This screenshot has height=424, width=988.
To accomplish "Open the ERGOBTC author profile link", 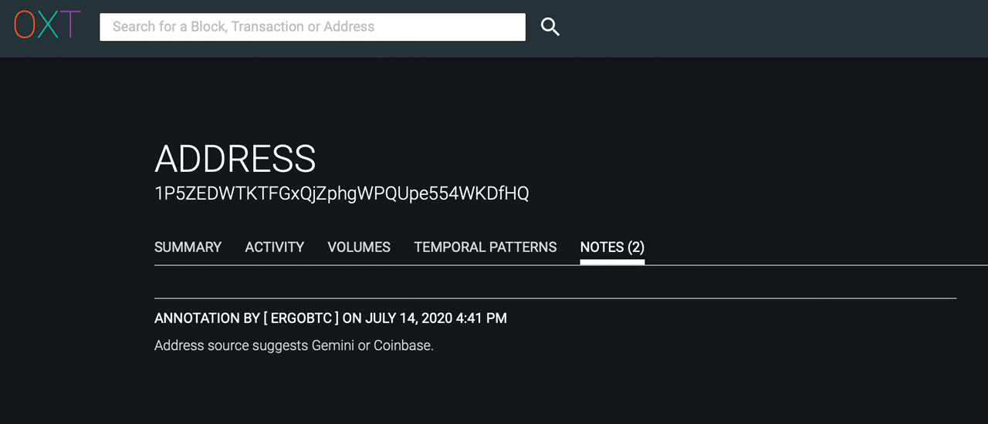I will click(305, 318).
